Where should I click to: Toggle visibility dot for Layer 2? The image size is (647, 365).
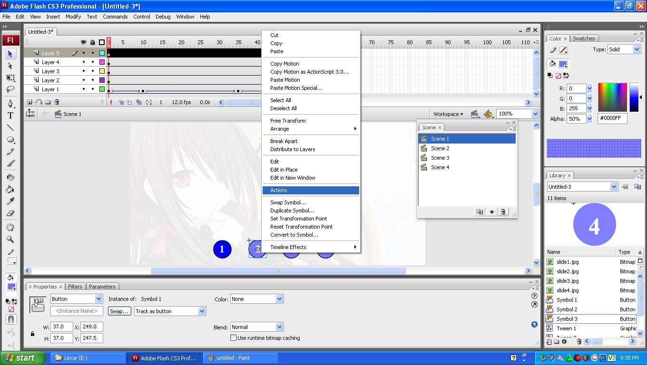pyautogui.click(x=84, y=80)
